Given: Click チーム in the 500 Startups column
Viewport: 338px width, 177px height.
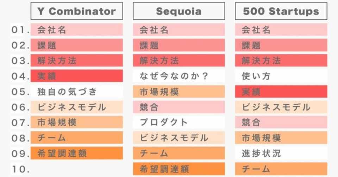Looking at the screenshot, I should (x=281, y=169).
